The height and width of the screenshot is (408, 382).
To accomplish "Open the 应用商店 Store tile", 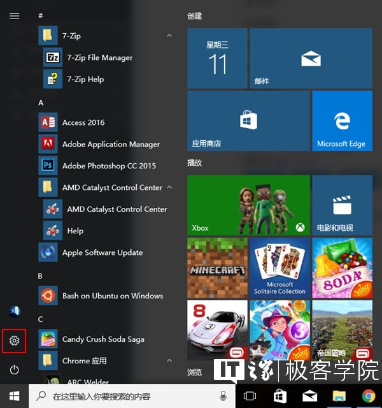I will 248,121.
